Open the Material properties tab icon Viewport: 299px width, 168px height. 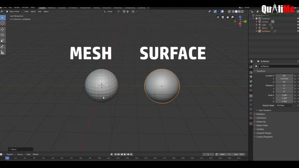pos(251,118)
